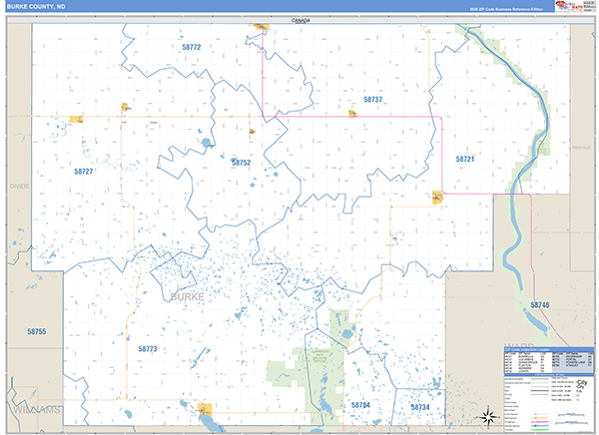Select the BURKE county name label

click(x=188, y=296)
